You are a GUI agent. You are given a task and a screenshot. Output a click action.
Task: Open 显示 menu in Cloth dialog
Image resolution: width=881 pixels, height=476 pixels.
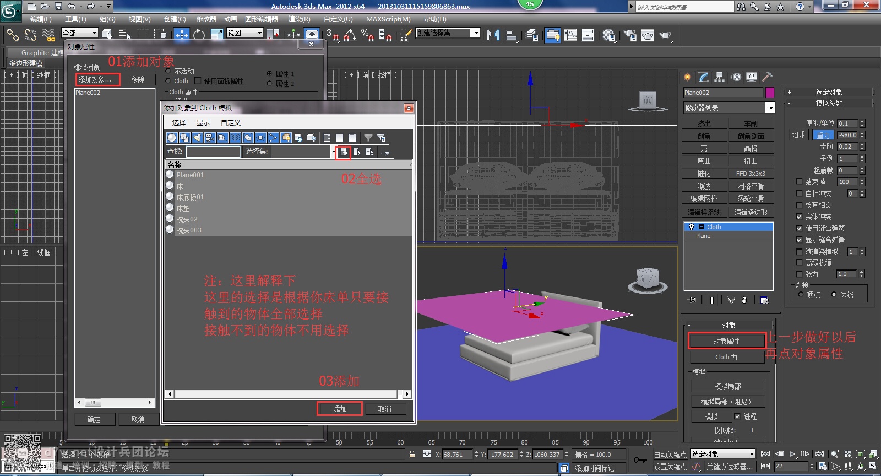click(203, 122)
